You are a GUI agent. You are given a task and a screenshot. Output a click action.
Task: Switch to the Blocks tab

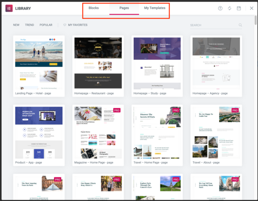(x=94, y=8)
